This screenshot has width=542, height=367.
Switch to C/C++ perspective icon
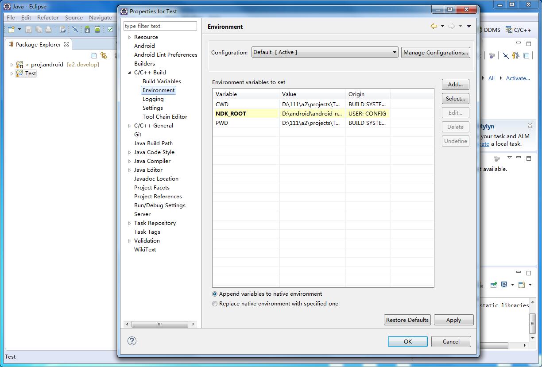point(518,30)
